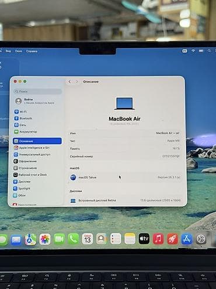Select Сеть in the settings sidebar

tap(20, 125)
